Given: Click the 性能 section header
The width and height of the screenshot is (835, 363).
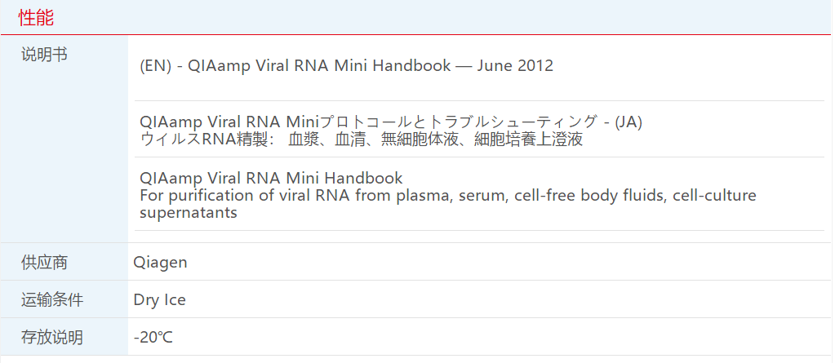Looking at the screenshot, I should tap(36, 17).
